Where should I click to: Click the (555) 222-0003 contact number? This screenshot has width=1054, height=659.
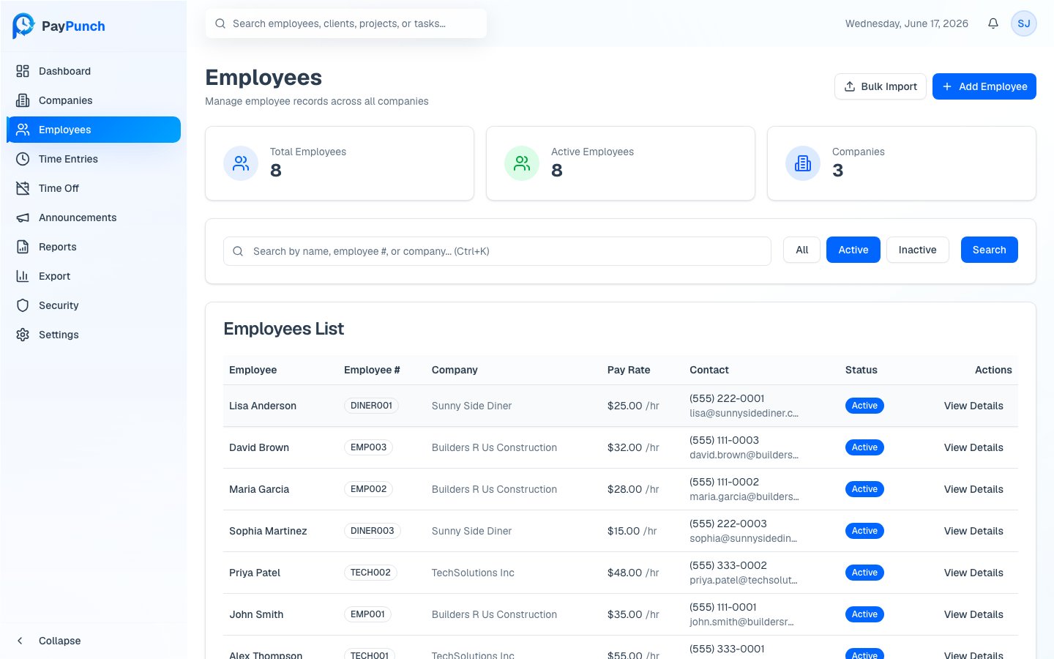pos(728,524)
